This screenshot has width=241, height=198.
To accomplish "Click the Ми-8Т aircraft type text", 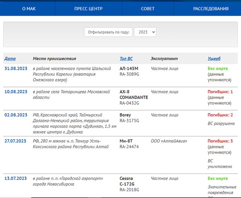I will 126,141.
